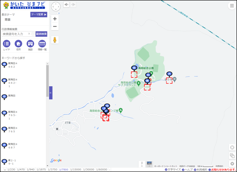Image resolution: width=237 pixels, height=172 pixels.
Task: Select the 1/3750 scale option
Action: click(x=53, y=169)
